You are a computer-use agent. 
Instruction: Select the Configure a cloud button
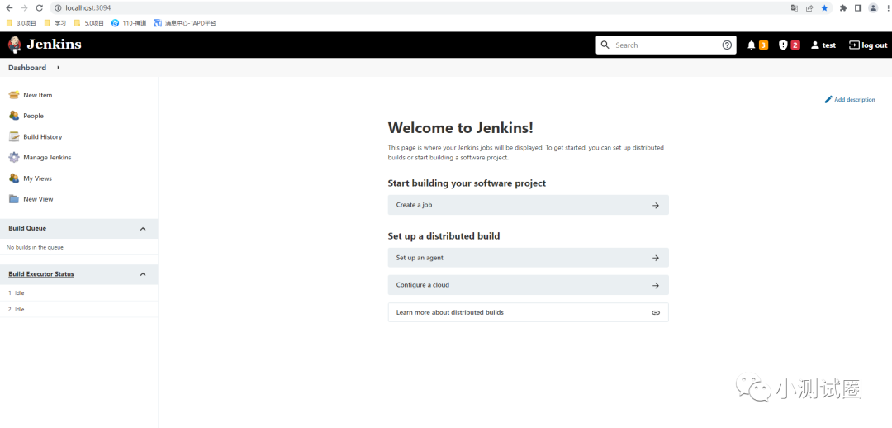pos(528,285)
